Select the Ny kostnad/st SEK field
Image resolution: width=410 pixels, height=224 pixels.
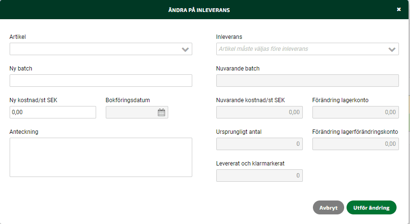[53, 112]
